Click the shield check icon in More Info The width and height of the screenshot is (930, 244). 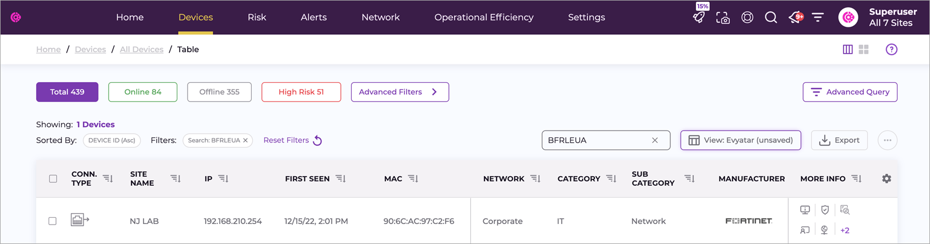tap(825, 210)
